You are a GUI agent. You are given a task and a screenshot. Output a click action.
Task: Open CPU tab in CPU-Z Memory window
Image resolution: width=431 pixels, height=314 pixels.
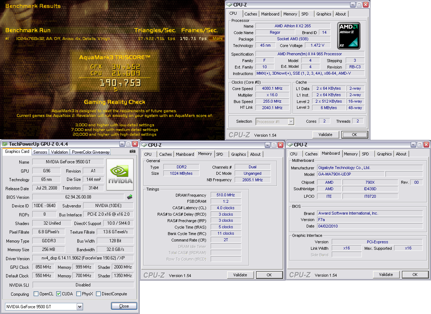[148, 154]
